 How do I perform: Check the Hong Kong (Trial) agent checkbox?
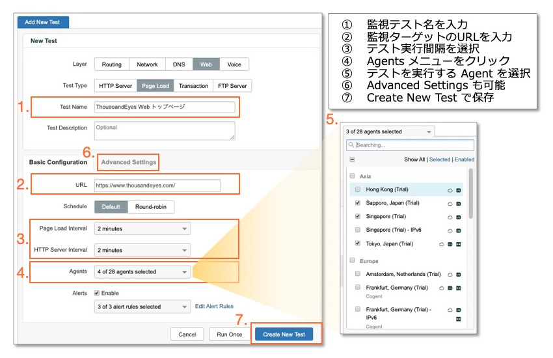358,189
